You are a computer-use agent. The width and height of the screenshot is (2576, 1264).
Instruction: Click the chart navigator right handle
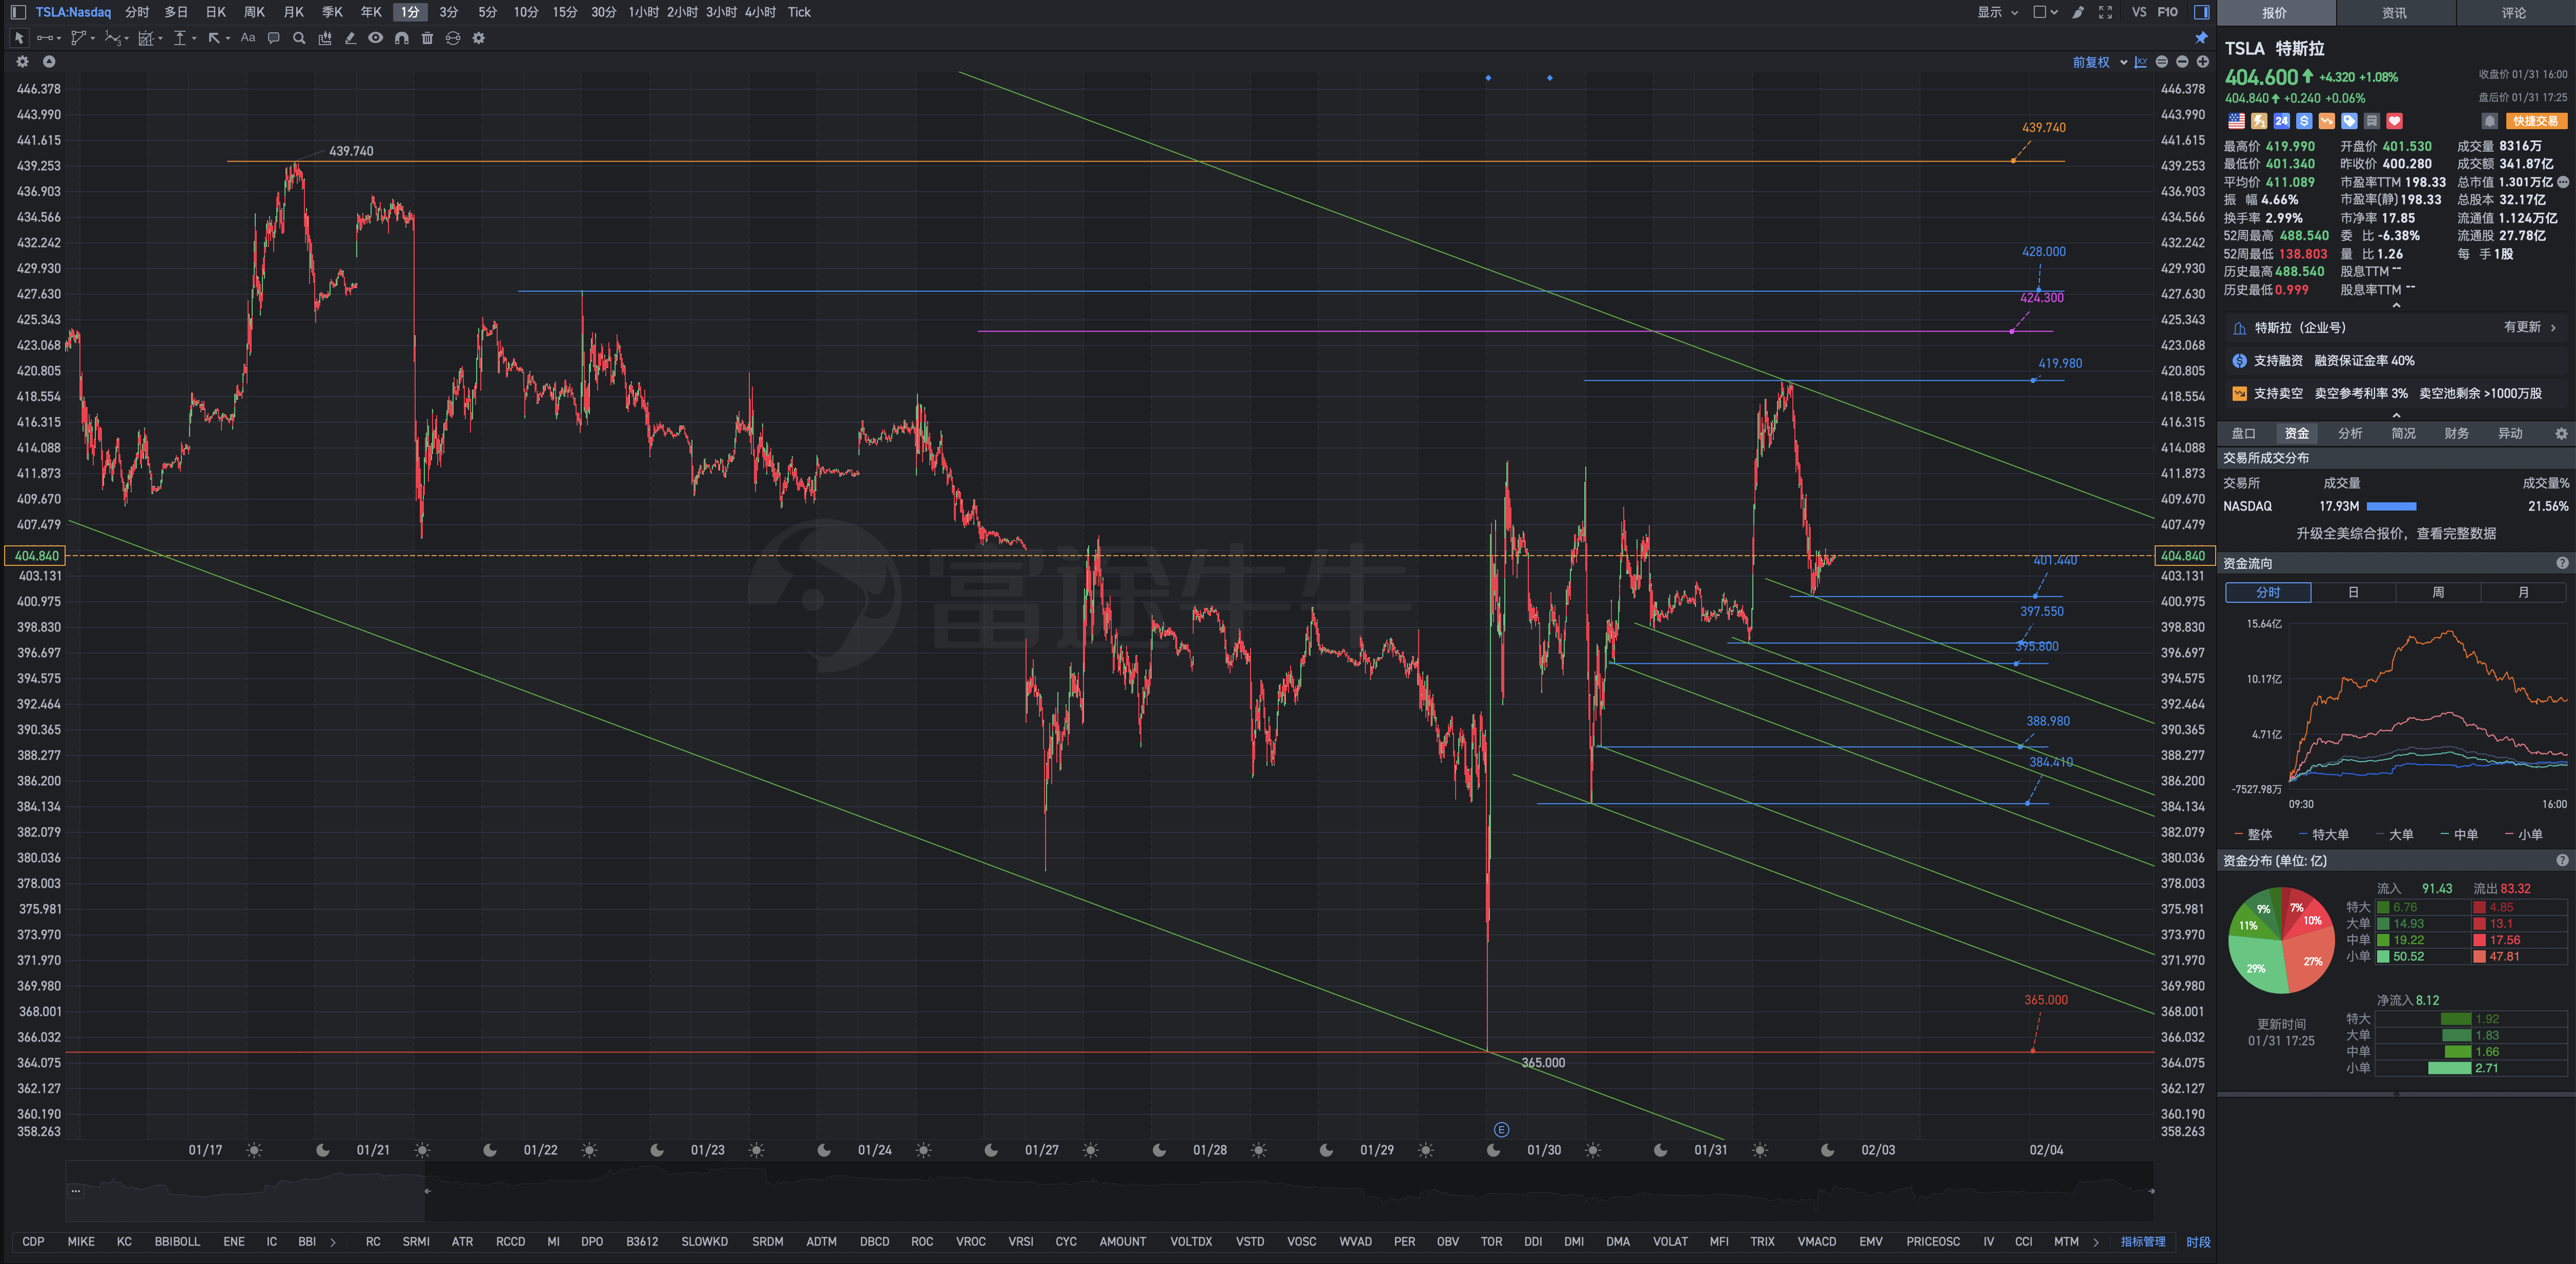pos(2151,1191)
